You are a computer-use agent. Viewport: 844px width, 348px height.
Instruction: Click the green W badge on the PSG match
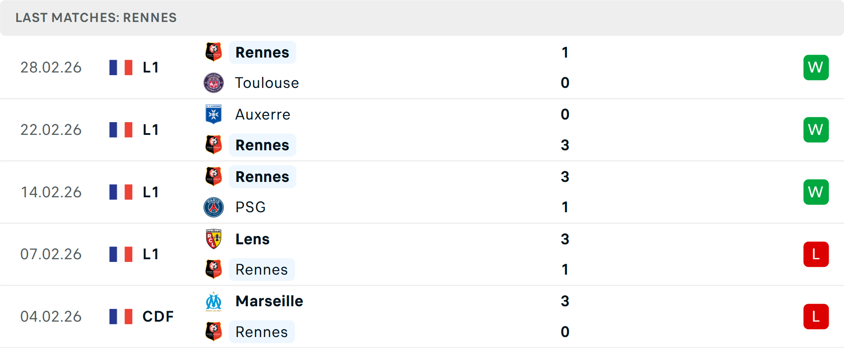coord(816,192)
